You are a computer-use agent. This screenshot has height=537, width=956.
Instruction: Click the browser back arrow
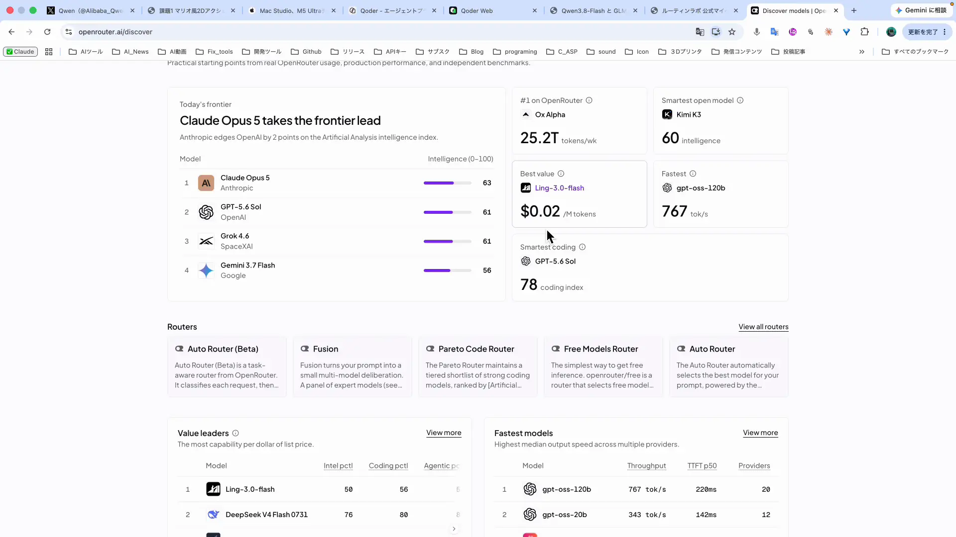point(11,32)
